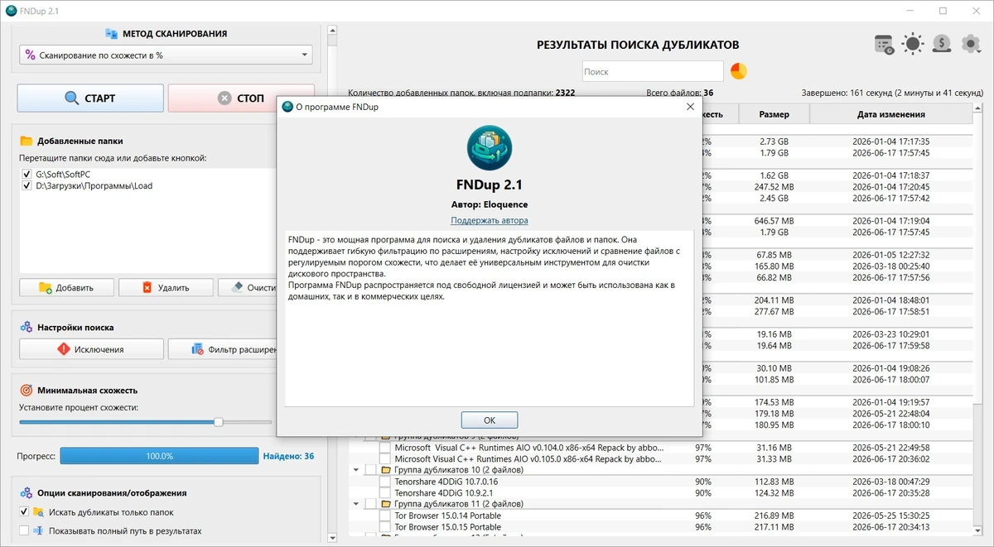This screenshot has height=547, width=994.
Task: Sort by the Размер column header
Action: 774,114
